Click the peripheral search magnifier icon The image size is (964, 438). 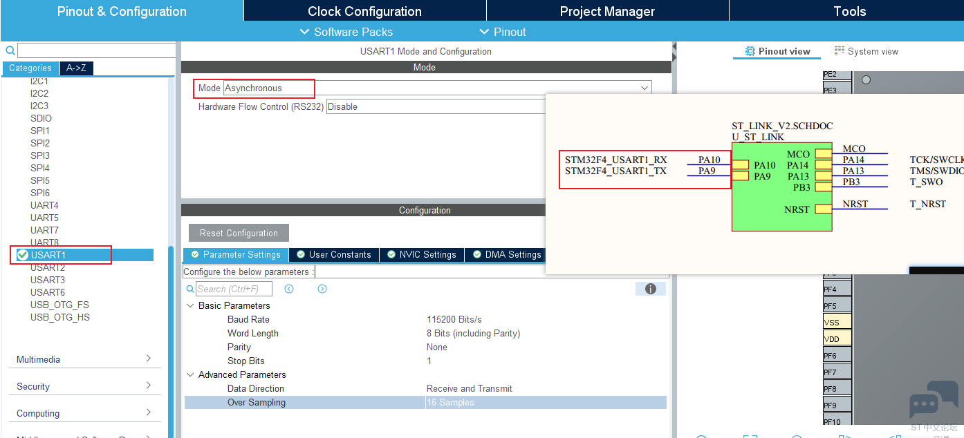pyautogui.click(x=10, y=51)
